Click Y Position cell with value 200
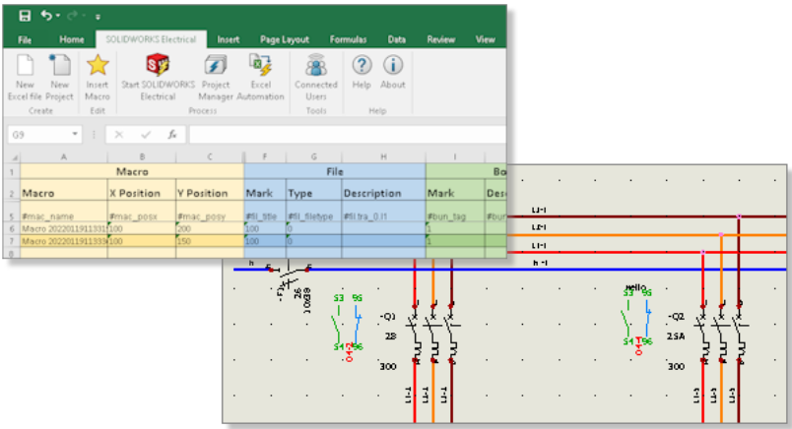Viewport: 792px width, 429px height. tap(210, 228)
